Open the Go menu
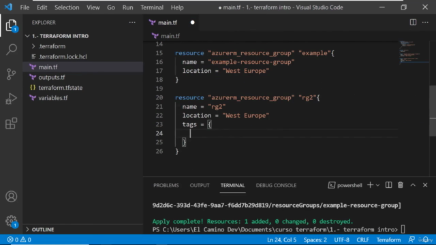Image resolution: width=436 pixels, height=245 pixels. point(111,7)
